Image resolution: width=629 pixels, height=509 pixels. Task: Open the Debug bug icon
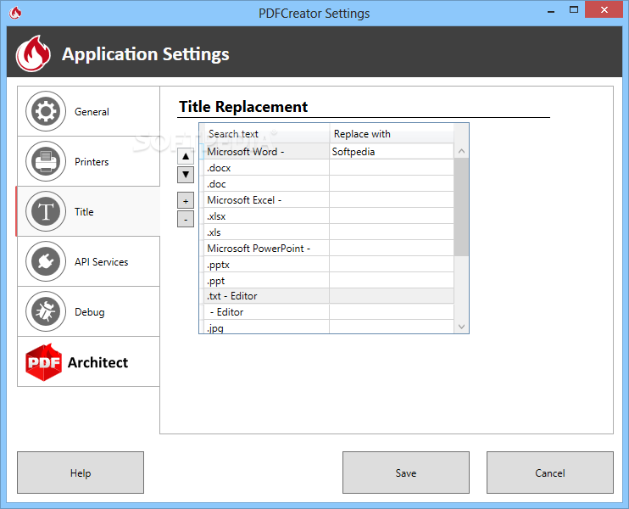[x=46, y=311]
